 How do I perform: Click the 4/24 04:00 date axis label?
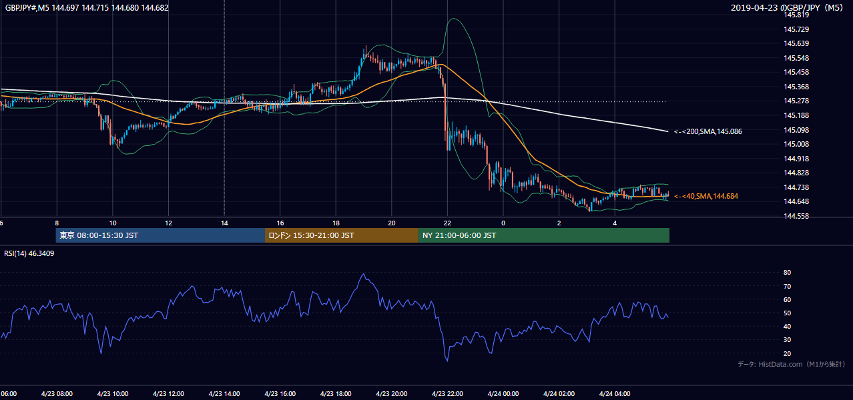(615, 394)
